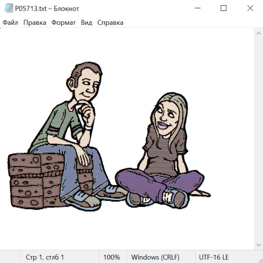
Task: Open the Справка menu
Action: click(x=110, y=23)
